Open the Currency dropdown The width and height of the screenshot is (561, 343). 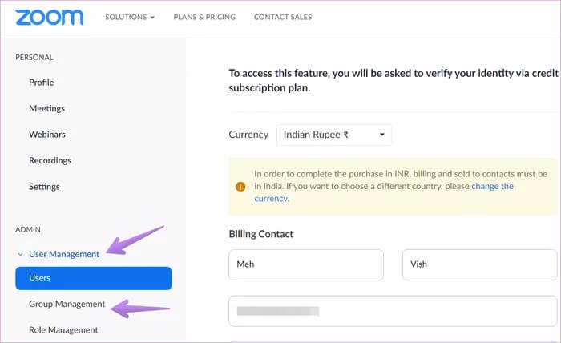tap(334, 135)
